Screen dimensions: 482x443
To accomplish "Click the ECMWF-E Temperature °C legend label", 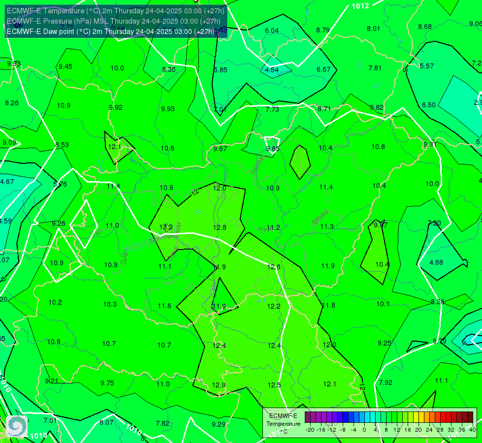I will [x=283, y=424].
